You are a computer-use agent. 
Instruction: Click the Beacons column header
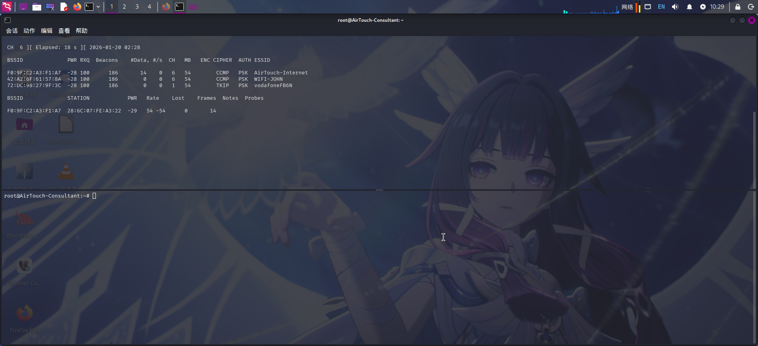pos(107,60)
